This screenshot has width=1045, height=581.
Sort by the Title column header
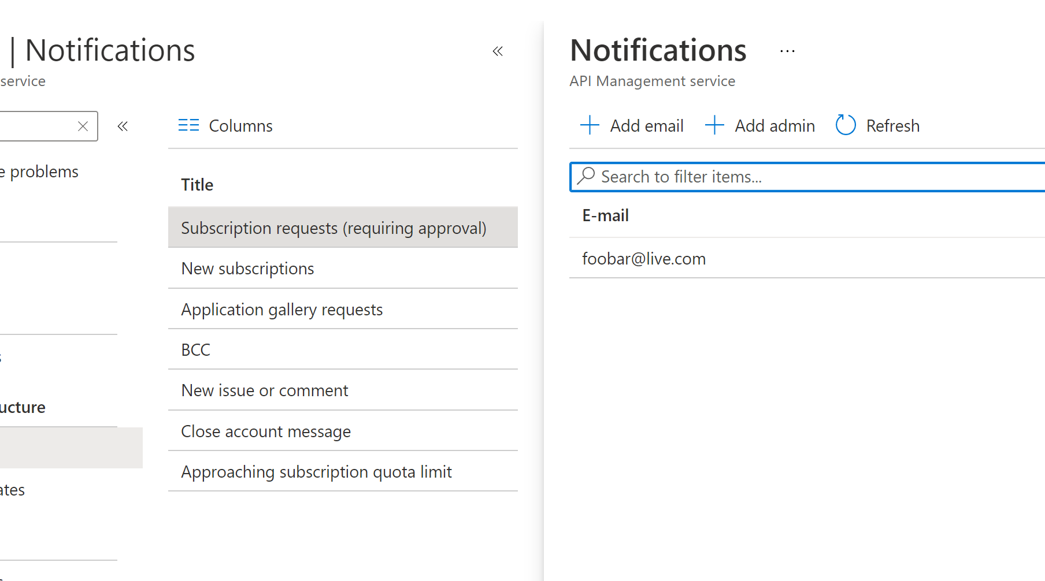[x=197, y=184]
